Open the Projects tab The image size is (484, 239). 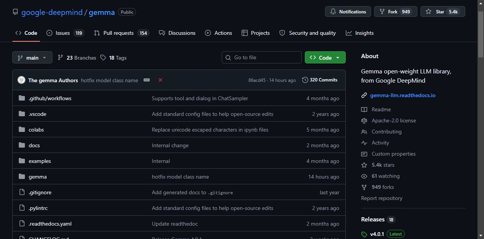click(256, 33)
